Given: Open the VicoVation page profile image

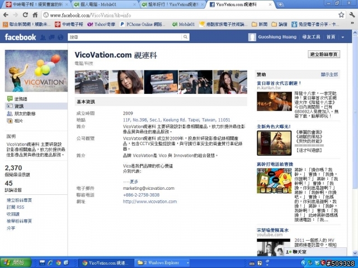Looking at the screenshot, I should pos(36,71).
